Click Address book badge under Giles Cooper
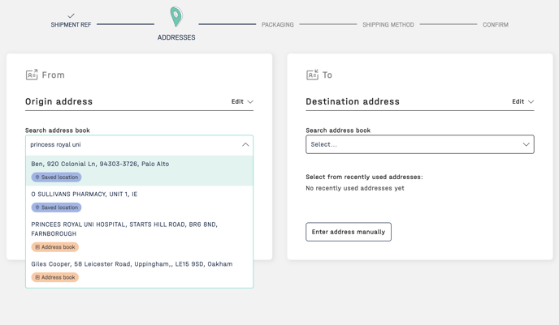The width and height of the screenshot is (559, 325). pyautogui.click(x=55, y=277)
